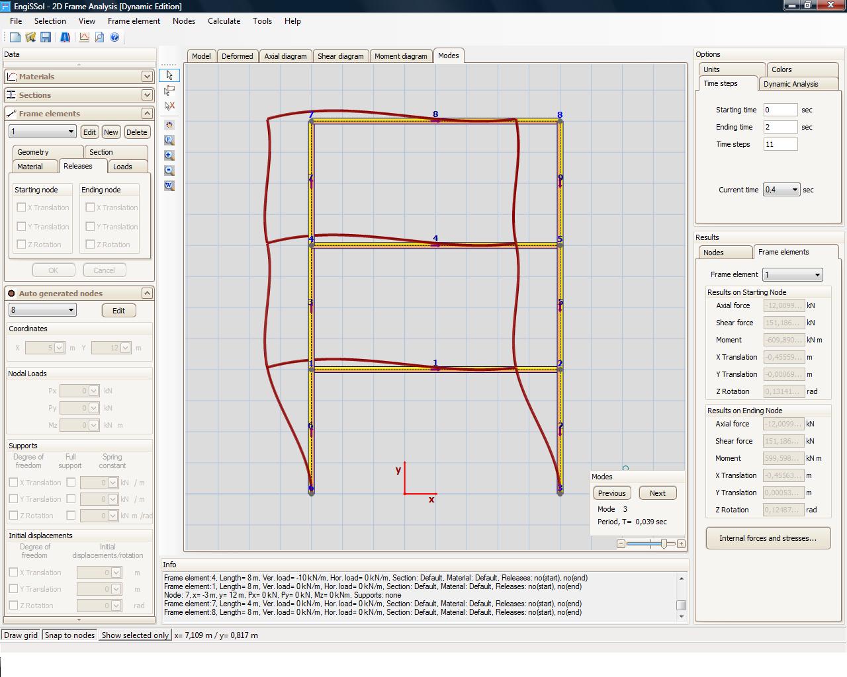Open the diagram results chart icon
Image resolution: width=847 pixels, height=677 pixels.
tap(84, 38)
